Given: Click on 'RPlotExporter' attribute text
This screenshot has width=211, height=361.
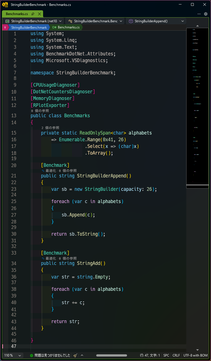Looking at the screenshot, I should 50,105.
